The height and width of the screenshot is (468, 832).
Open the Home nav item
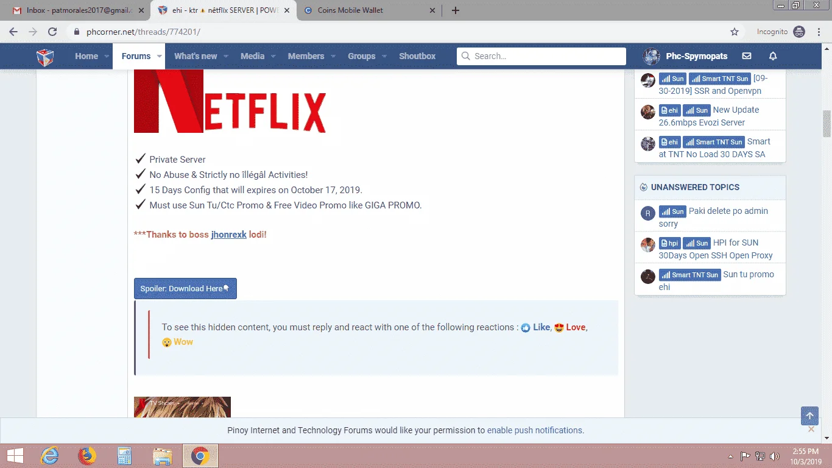pyautogui.click(x=86, y=56)
